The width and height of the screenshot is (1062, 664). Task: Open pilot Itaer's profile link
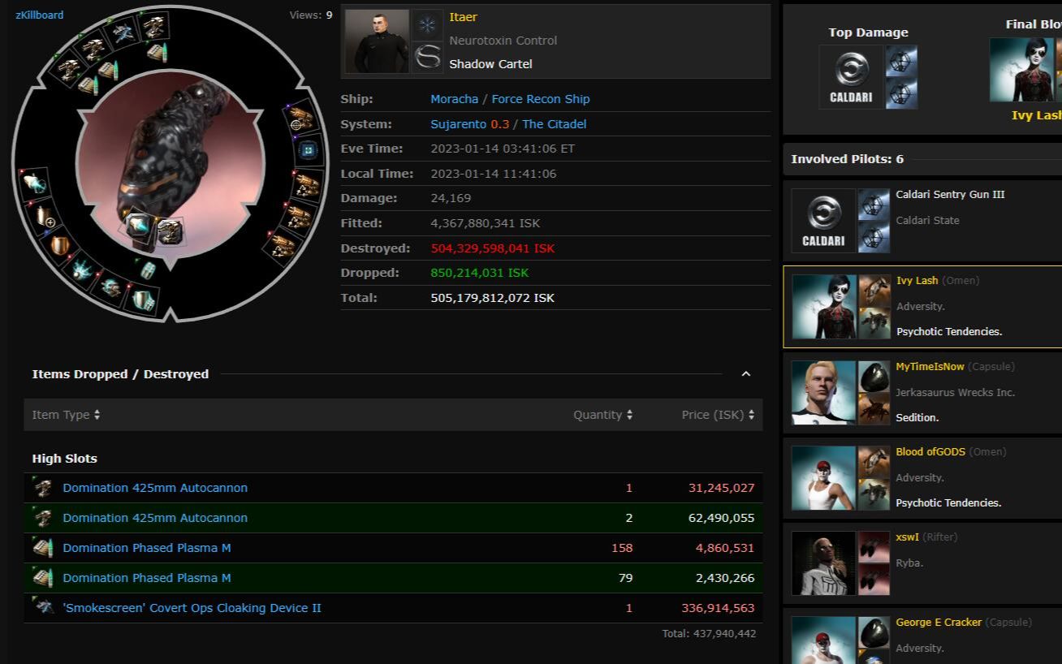(x=464, y=17)
